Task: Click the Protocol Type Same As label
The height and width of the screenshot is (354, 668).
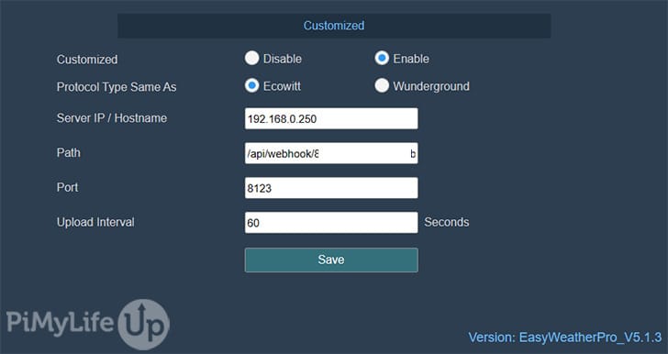Action: pyautogui.click(x=117, y=87)
